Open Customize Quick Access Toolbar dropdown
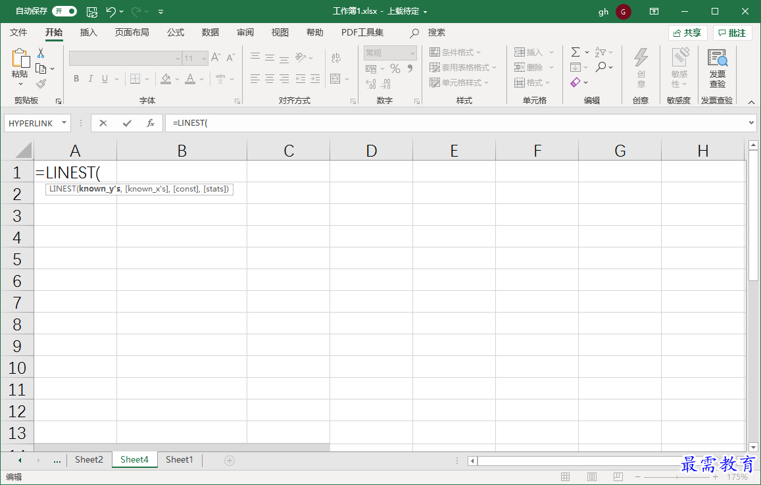This screenshot has width=761, height=485. point(160,12)
